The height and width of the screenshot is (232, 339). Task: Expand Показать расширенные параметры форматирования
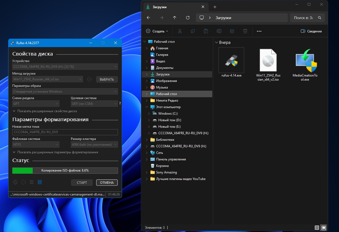click(x=55, y=152)
